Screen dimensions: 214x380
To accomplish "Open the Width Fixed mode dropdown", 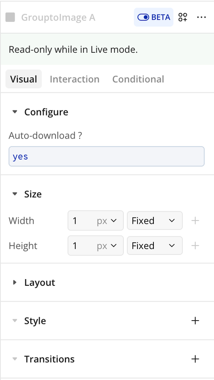I will pyautogui.click(x=155, y=221).
